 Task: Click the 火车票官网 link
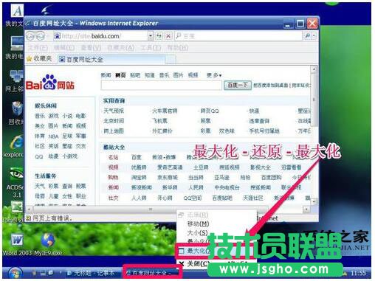tap(165, 111)
